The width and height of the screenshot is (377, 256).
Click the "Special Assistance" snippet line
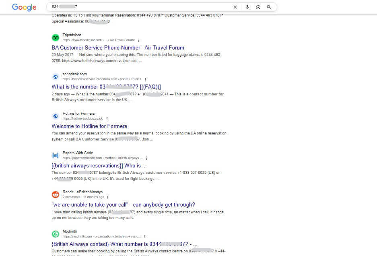(x=80, y=21)
